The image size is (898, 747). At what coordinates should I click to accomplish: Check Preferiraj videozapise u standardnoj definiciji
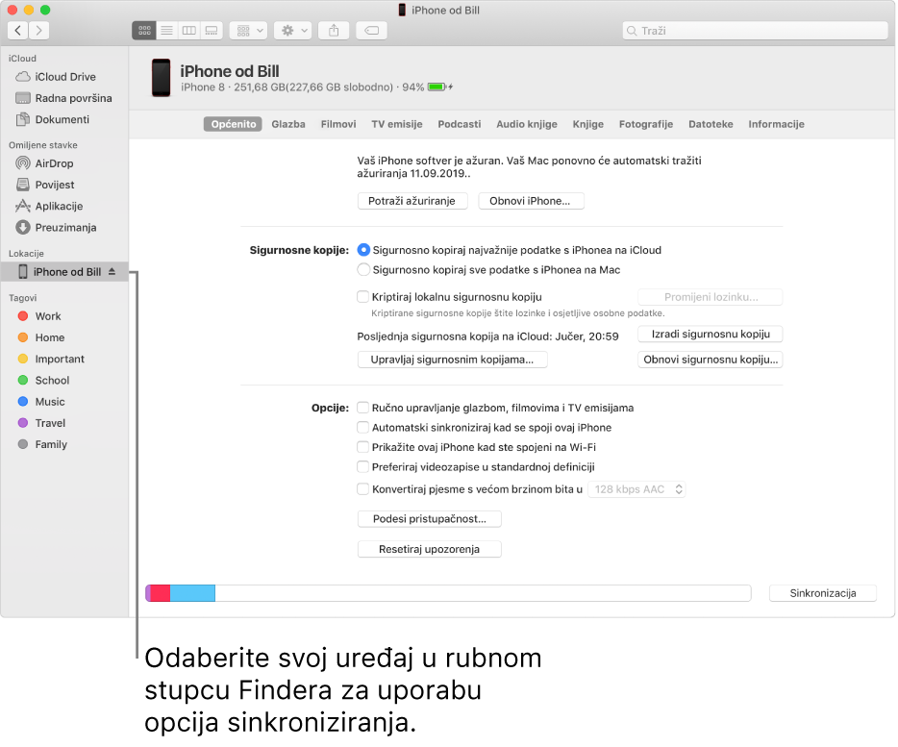point(362,467)
